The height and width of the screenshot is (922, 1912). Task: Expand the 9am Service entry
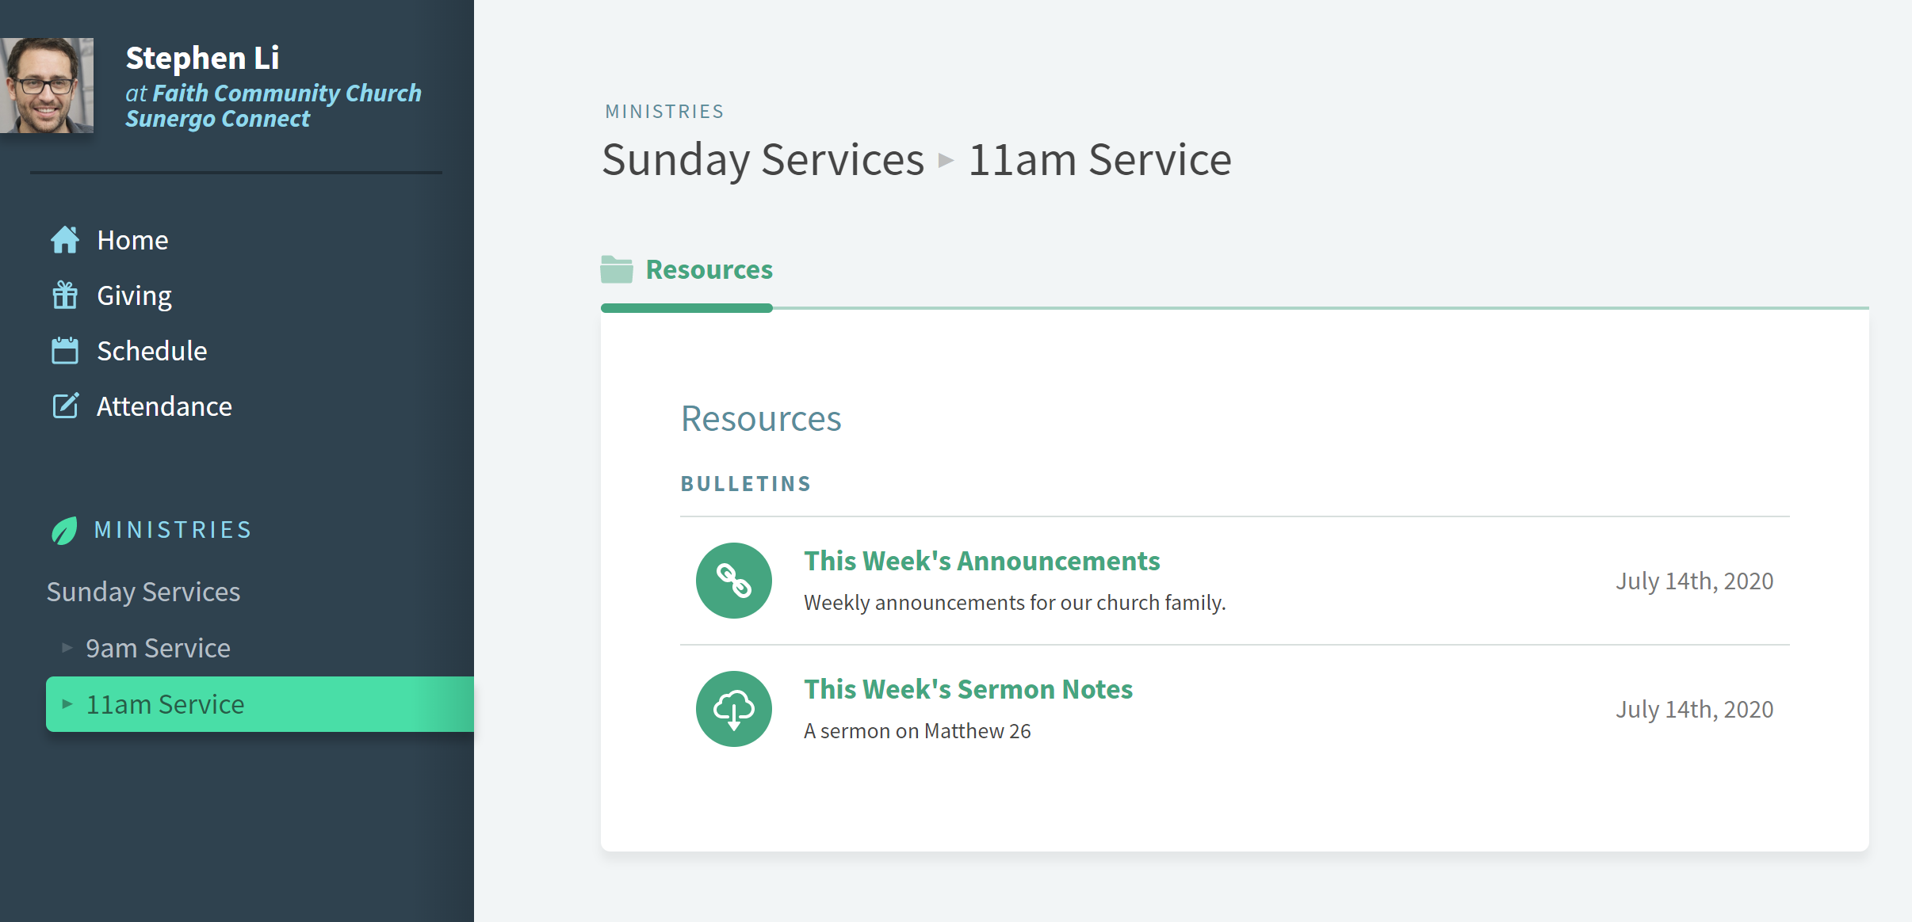tap(67, 647)
